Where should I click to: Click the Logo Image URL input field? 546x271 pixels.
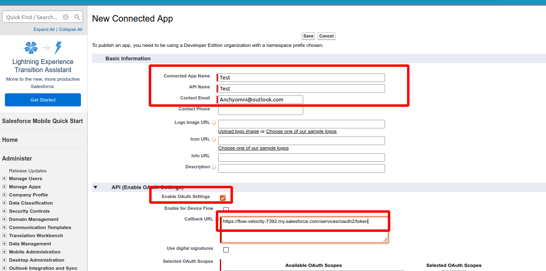tap(302, 124)
